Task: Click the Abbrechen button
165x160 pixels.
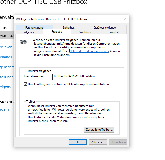Action: [98, 142]
